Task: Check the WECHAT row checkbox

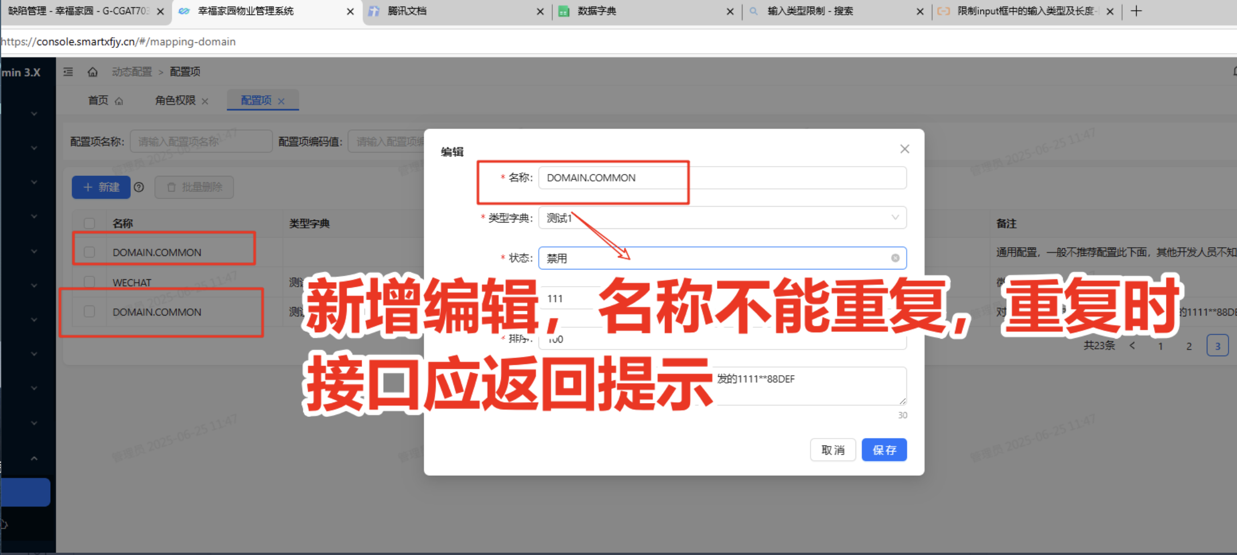Action: [x=90, y=282]
